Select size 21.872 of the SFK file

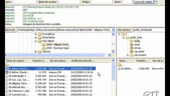pos(42,72)
